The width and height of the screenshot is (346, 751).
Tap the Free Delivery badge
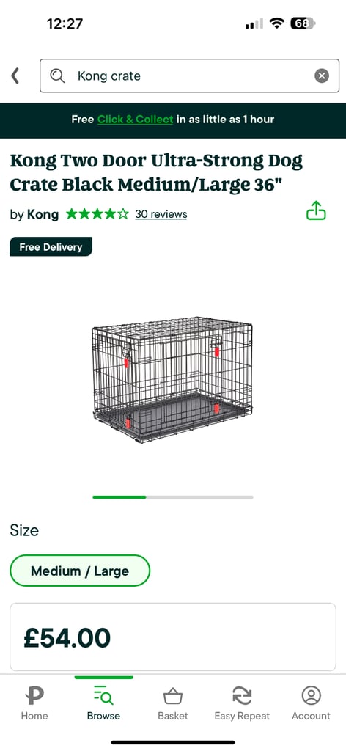point(51,247)
